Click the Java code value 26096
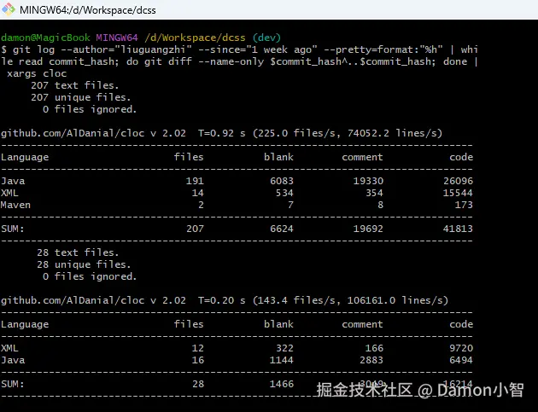Image resolution: width=538 pixels, height=412 pixels. point(458,181)
